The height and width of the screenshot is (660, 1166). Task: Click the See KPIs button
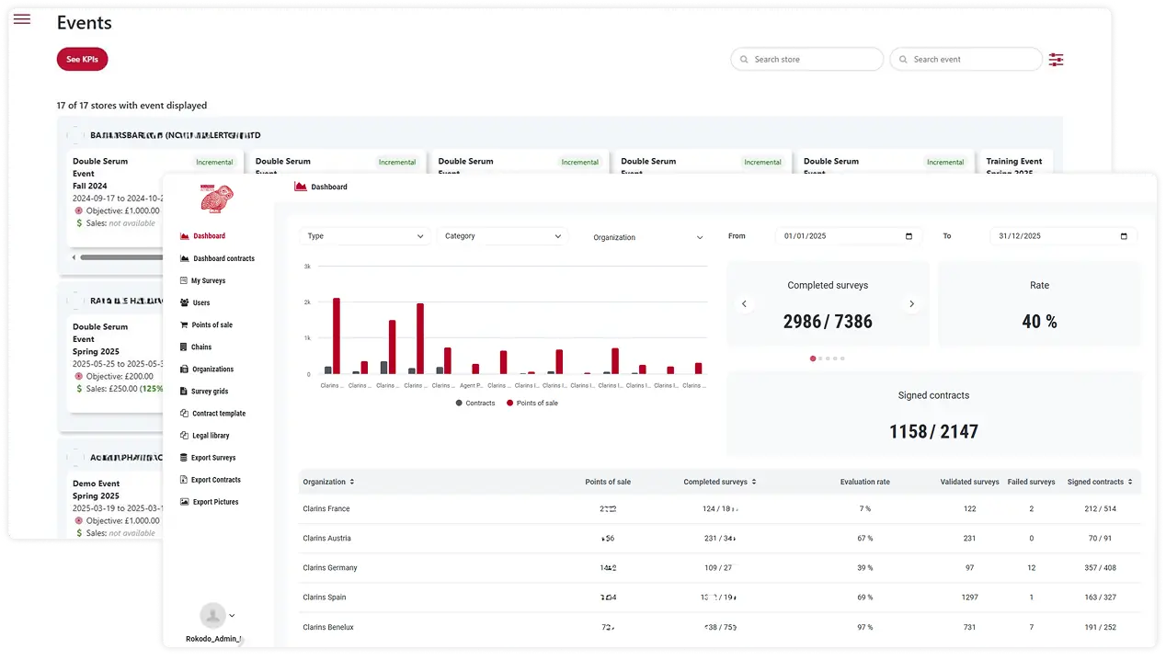[x=81, y=58]
